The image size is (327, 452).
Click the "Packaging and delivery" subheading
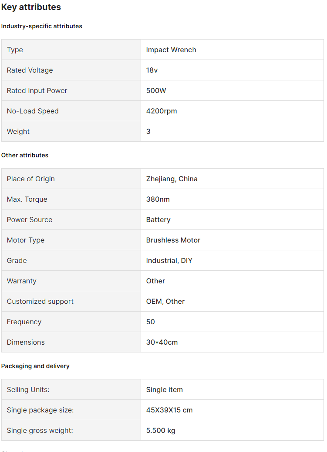[35, 366]
